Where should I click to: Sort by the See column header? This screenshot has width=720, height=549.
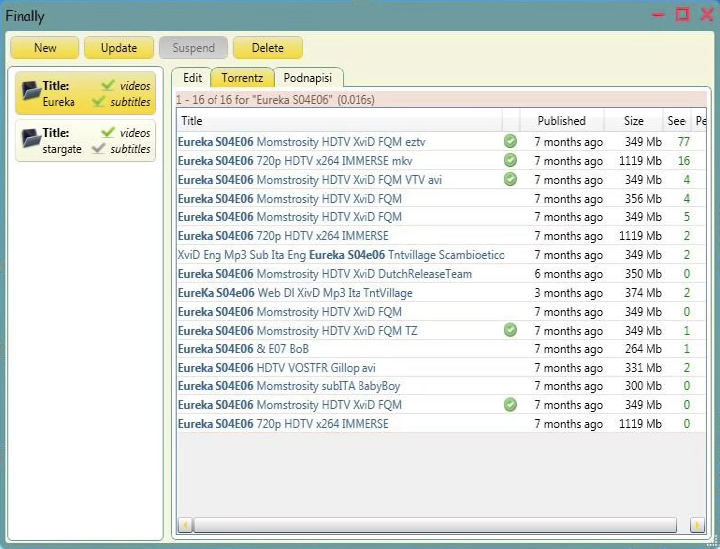677,121
